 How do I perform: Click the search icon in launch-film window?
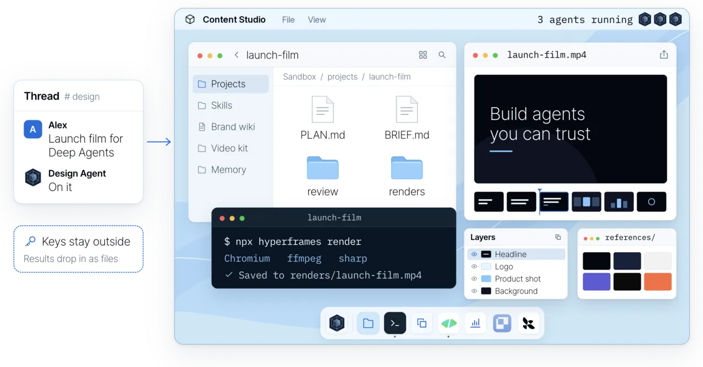click(x=442, y=55)
